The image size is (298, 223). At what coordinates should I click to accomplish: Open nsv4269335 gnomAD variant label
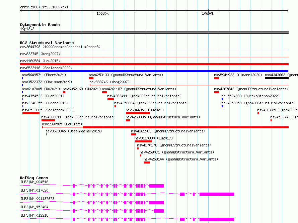tap(163, 117)
